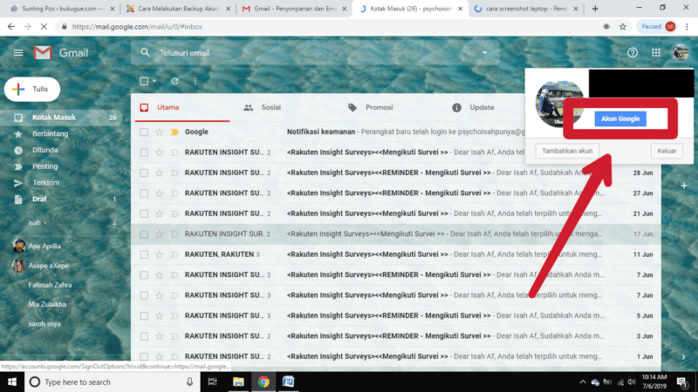Screen dimensions: 698x392
Task: Check the RAKUTEN, RAKUTEN email dated 11 Jun
Action: click(144, 254)
